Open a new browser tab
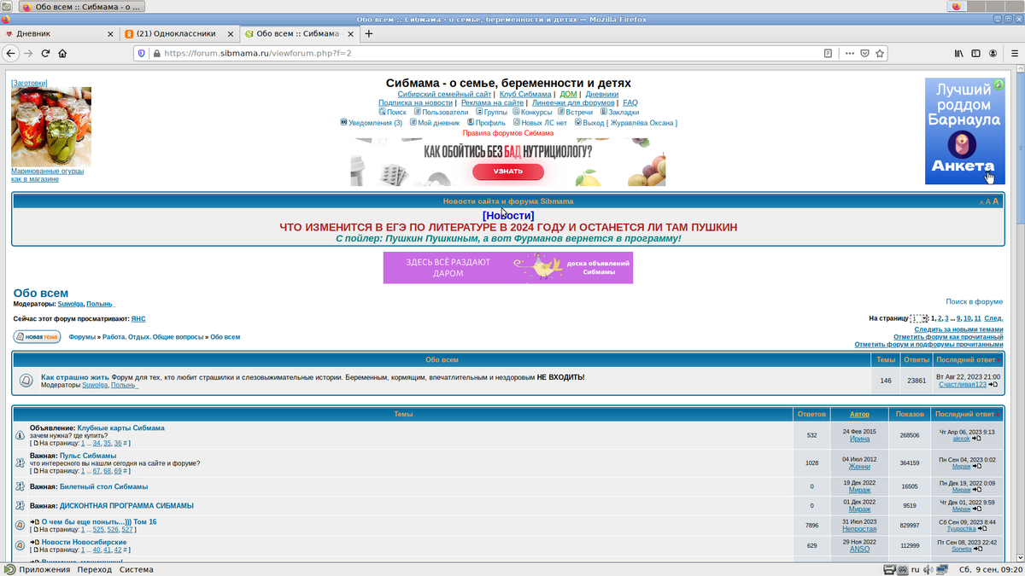Viewport: 1025px width, 576px height. coord(369,34)
